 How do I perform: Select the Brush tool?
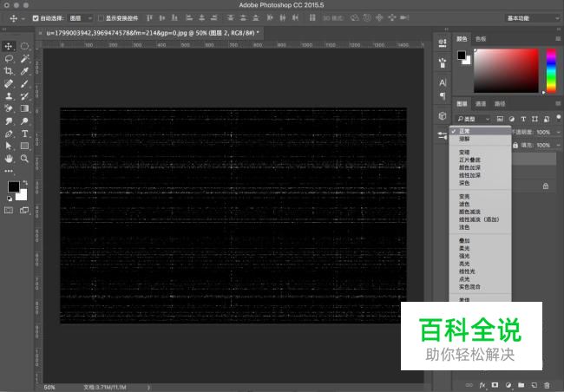click(x=24, y=83)
